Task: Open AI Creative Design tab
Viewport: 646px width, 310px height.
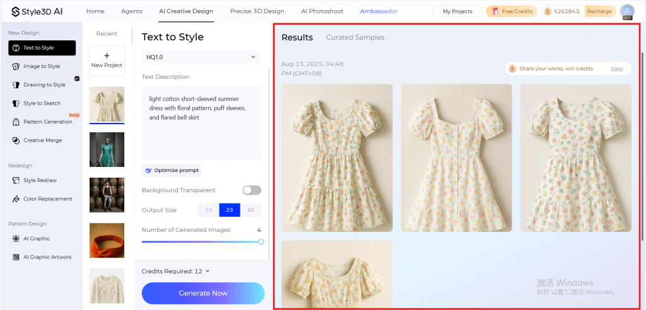Action: pos(186,11)
